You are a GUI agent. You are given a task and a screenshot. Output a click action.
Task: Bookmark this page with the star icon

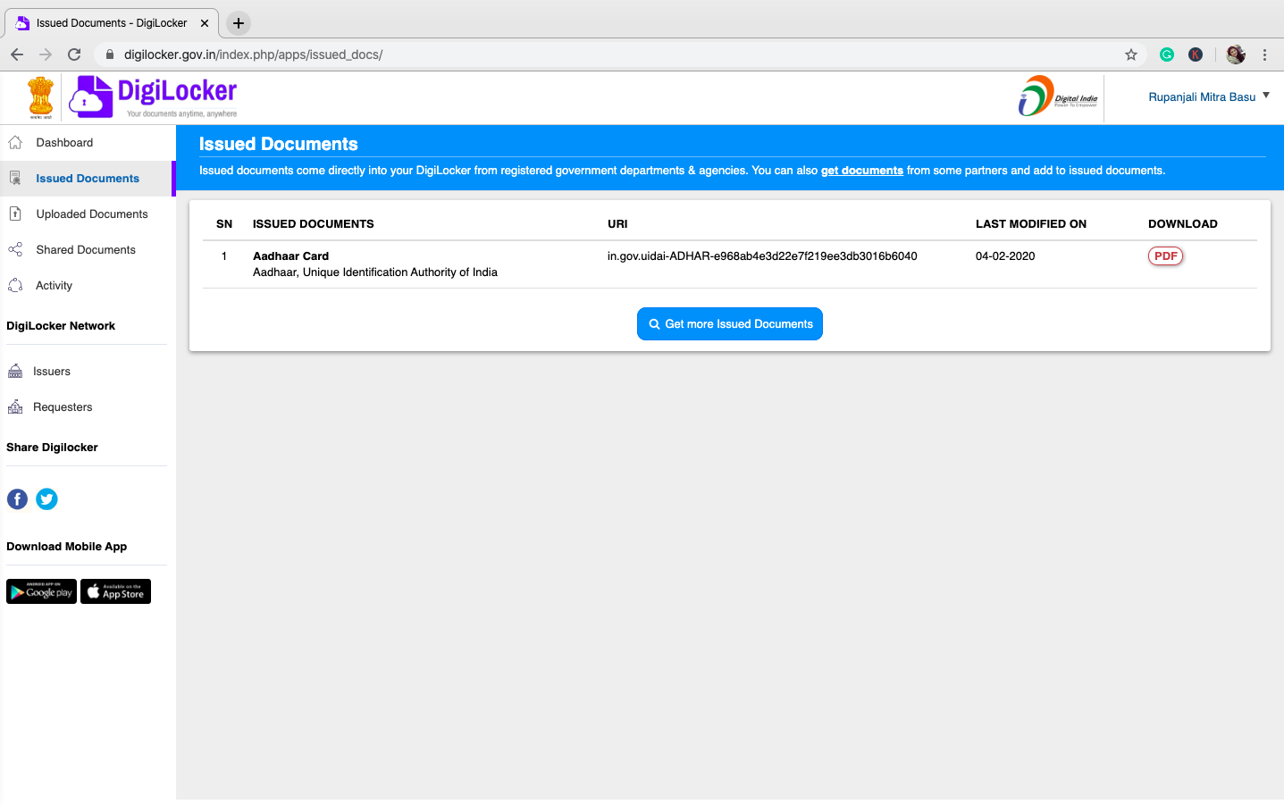point(1131,54)
